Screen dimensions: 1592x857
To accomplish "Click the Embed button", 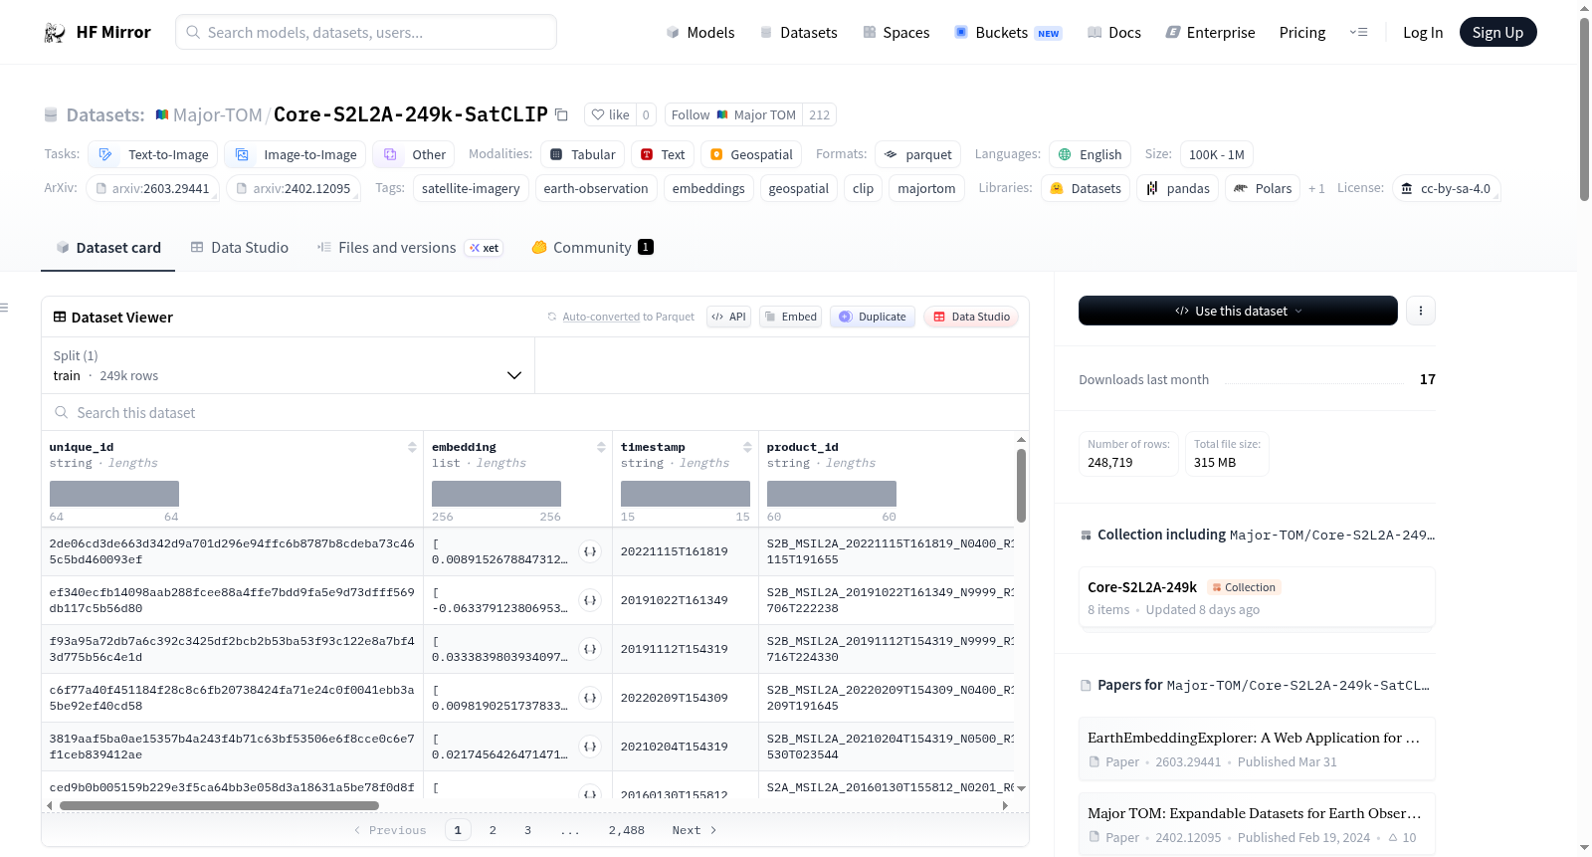I will click(790, 317).
